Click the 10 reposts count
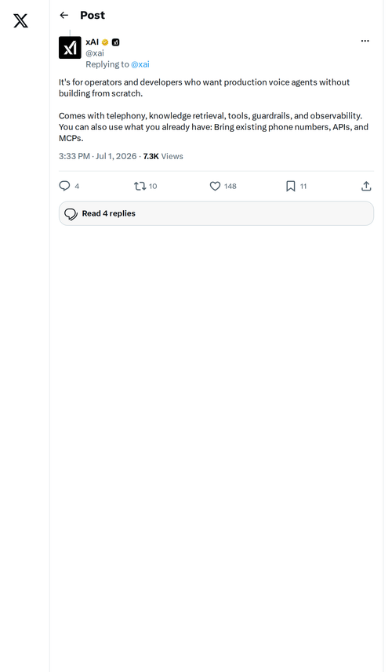 [153, 187]
